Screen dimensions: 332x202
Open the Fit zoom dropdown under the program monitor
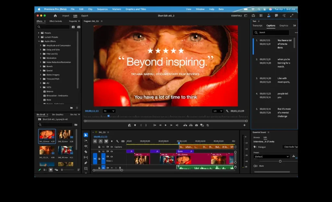click(109, 110)
